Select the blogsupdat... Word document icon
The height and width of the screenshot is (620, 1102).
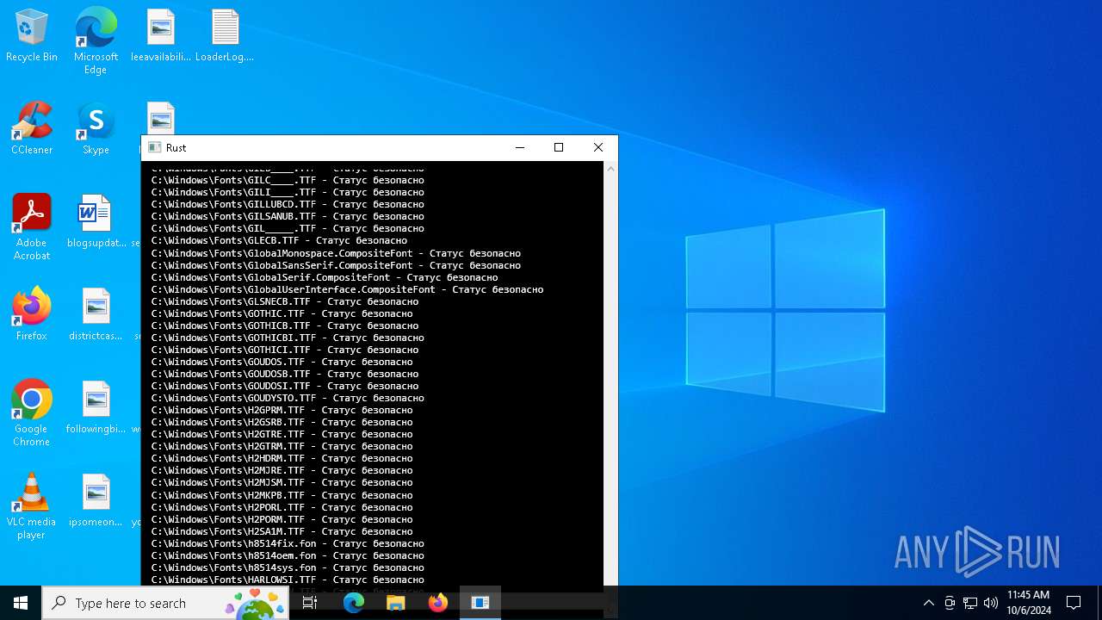(96, 222)
